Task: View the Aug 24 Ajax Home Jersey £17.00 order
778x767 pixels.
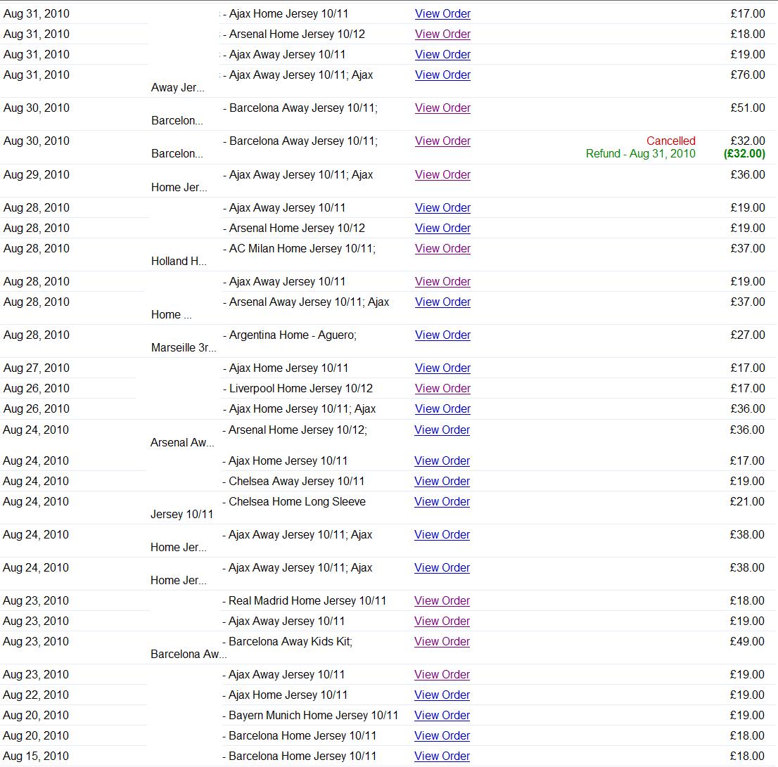Action: [442, 461]
